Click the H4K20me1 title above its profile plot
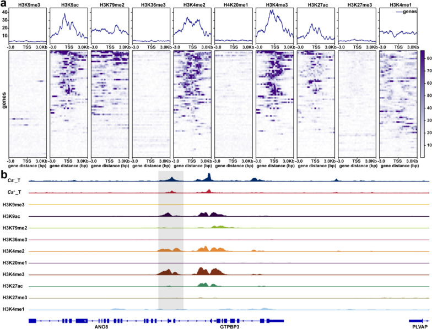 (x=236, y=5)
